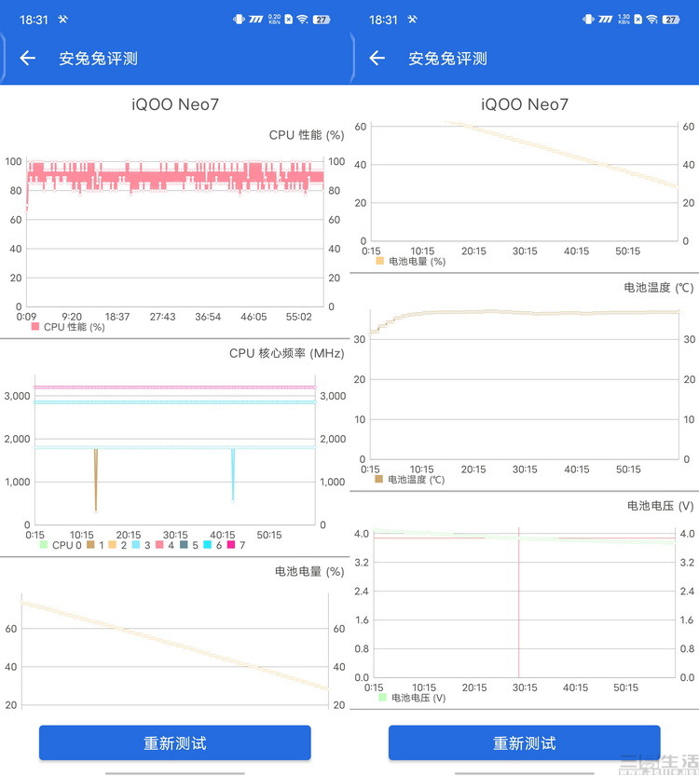Tap the back arrow on the right screen
Image resolution: width=699 pixels, height=776 pixels.
pyautogui.click(x=377, y=59)
